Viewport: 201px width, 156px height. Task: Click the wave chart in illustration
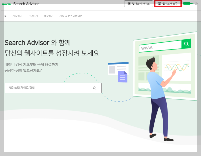coord(177,67)
